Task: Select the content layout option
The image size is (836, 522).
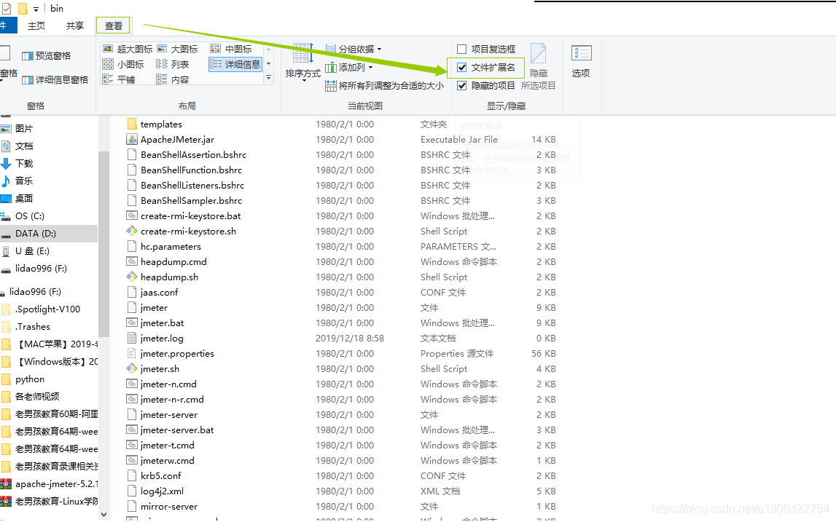Action: tap(173, 79)
